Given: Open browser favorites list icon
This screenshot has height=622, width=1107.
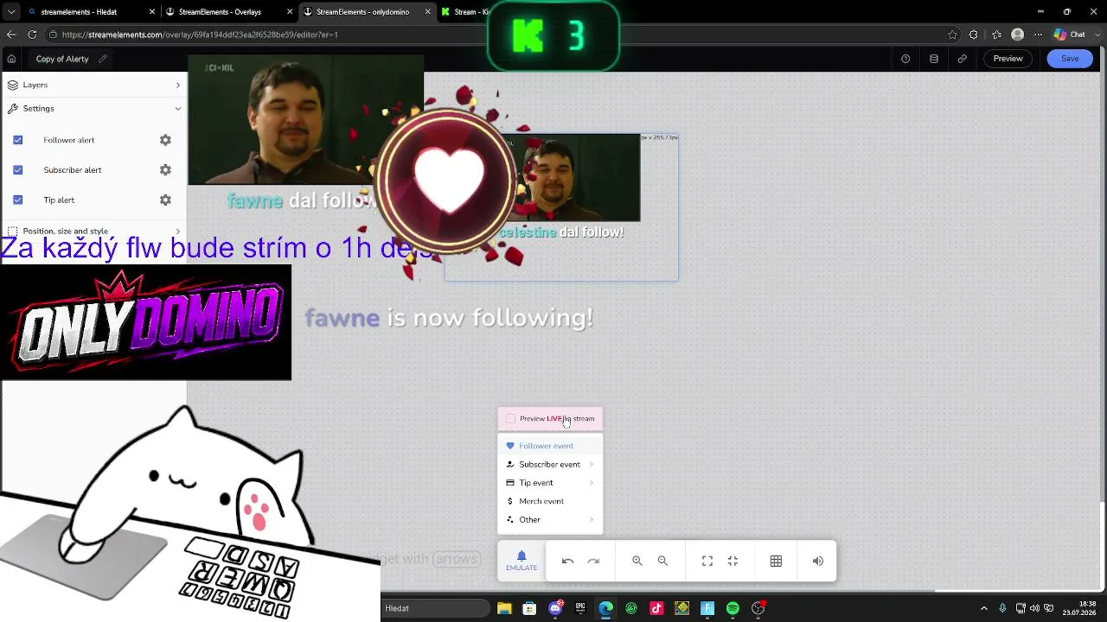Looking at the screenshot, I should pos(997,35).
